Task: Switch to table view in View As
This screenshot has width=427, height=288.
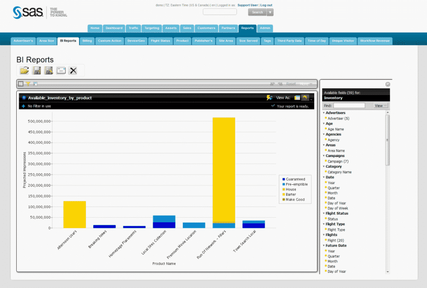Action: tap(297, 98)
